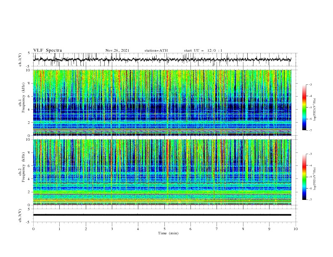Click the 'Time (min)' axis title

click(168, 233)
